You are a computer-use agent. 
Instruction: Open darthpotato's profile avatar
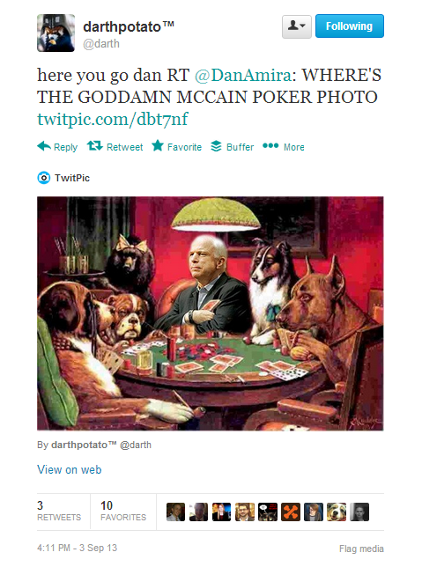coord(56,33)
